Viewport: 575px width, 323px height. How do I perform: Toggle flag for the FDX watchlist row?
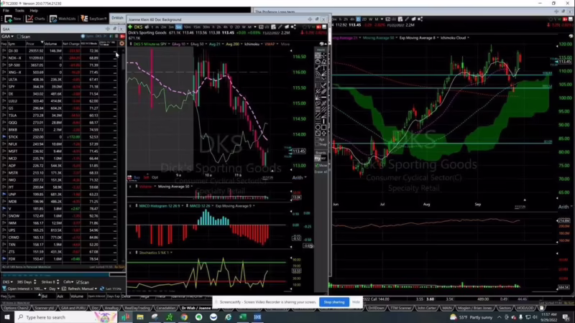click(4, 259)
